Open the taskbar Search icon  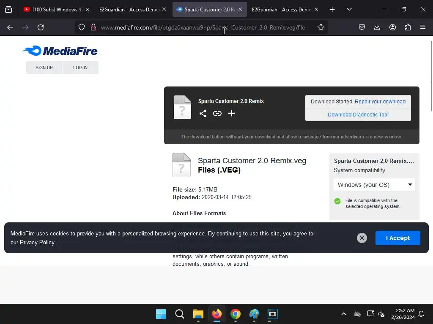point(179,314)
